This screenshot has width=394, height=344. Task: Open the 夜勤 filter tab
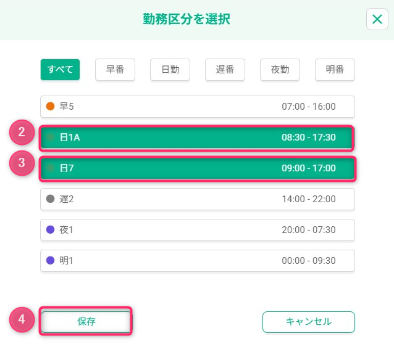pyautogui.click(x=280, y=70)
